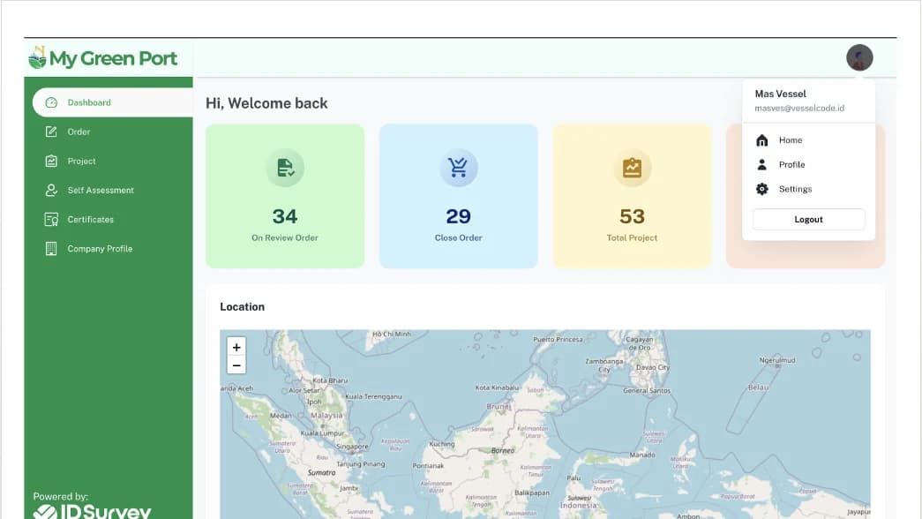Click the Dashboard gauge icon
922x519 pixels.
point(51,102)
